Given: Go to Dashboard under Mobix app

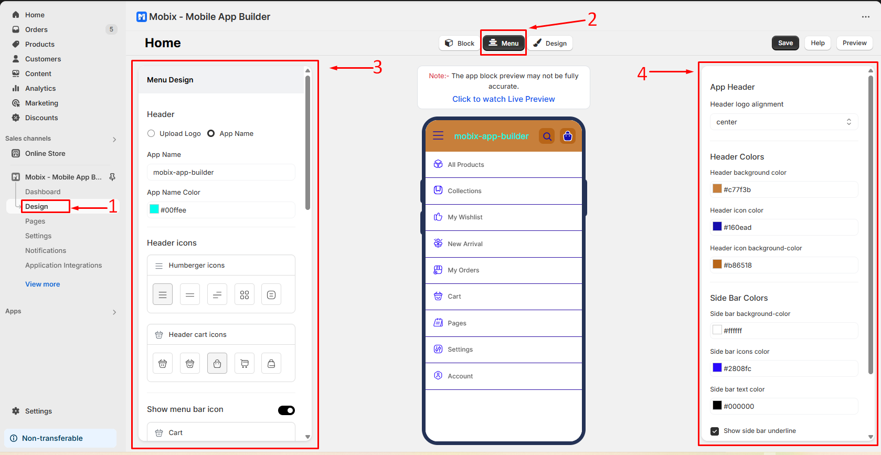Looking at the screenshot, I should coord(43,192).
